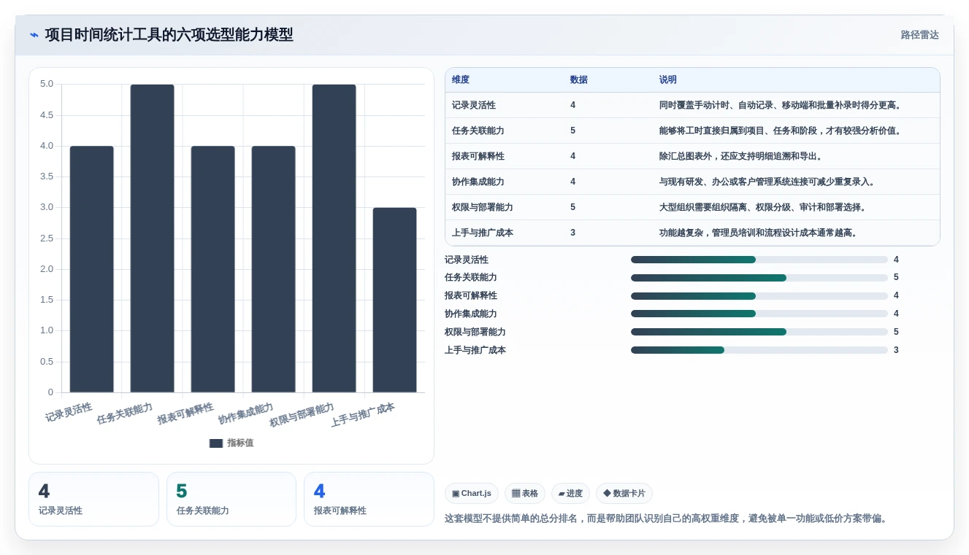Select the 协作集成能力 table row name
Image resolution: width=969 pixels, height=555 pixels.
click(478, 182)
